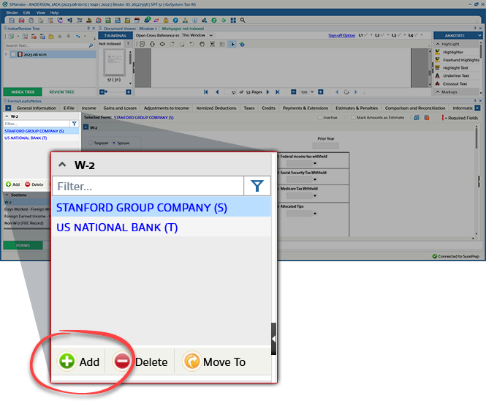Toggle the L1 sign-off checkmark
Viewport: 486px width, 401px height.
pos(366,35)
